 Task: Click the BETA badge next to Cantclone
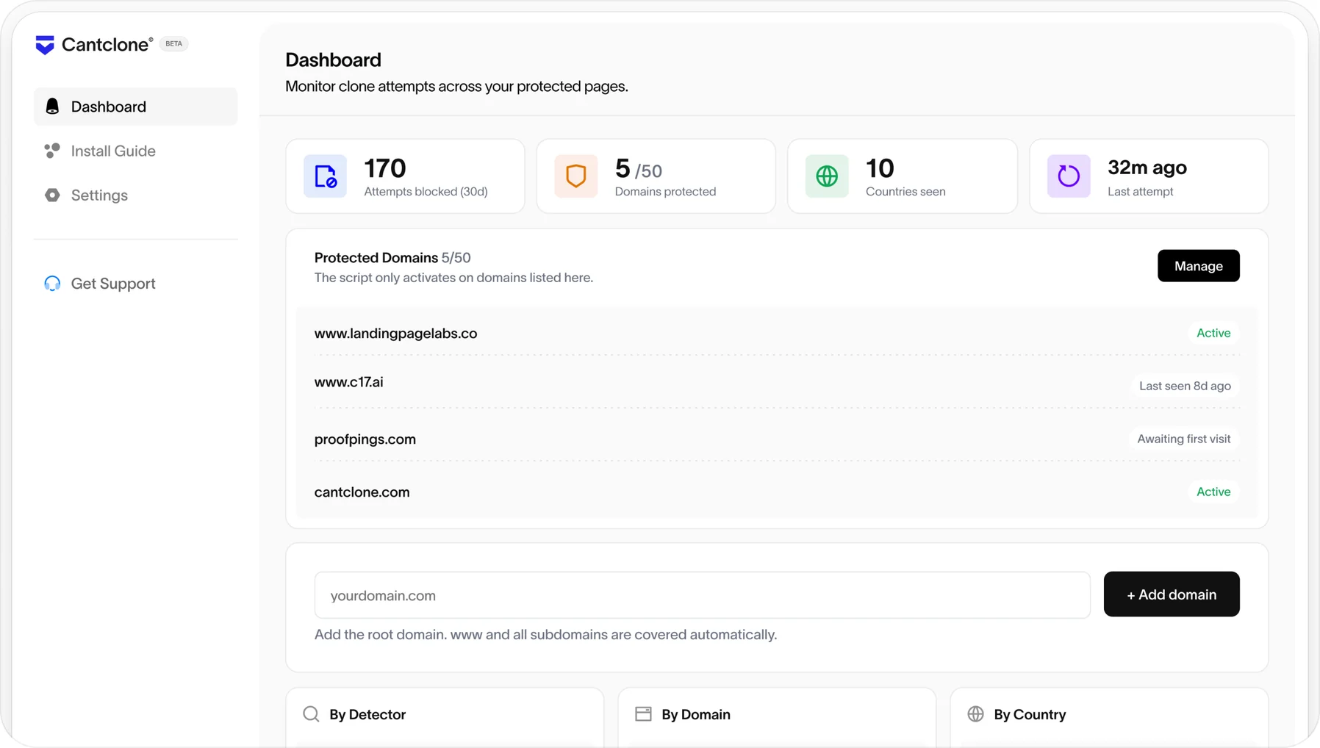point(174,43)
